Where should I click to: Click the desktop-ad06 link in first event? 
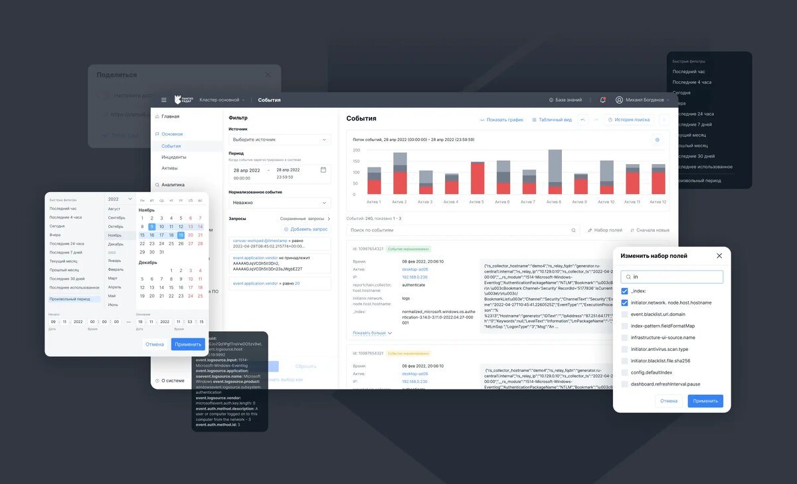point(415,269)
